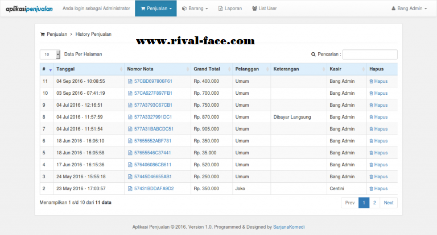Click History Penjualan breadcrumb text
Viewport: 437px width, 235px height.
click(x=93, y=34)
